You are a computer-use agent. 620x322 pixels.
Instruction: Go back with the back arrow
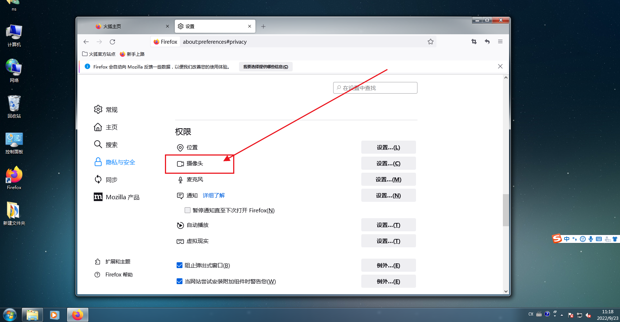pos(86,42)
